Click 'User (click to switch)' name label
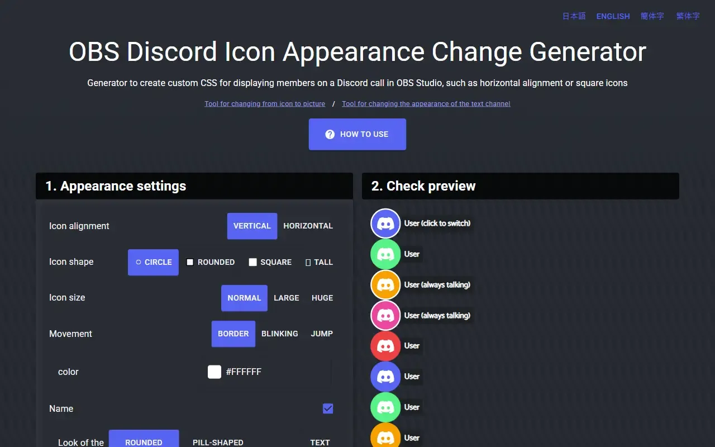 click(437, 223)
